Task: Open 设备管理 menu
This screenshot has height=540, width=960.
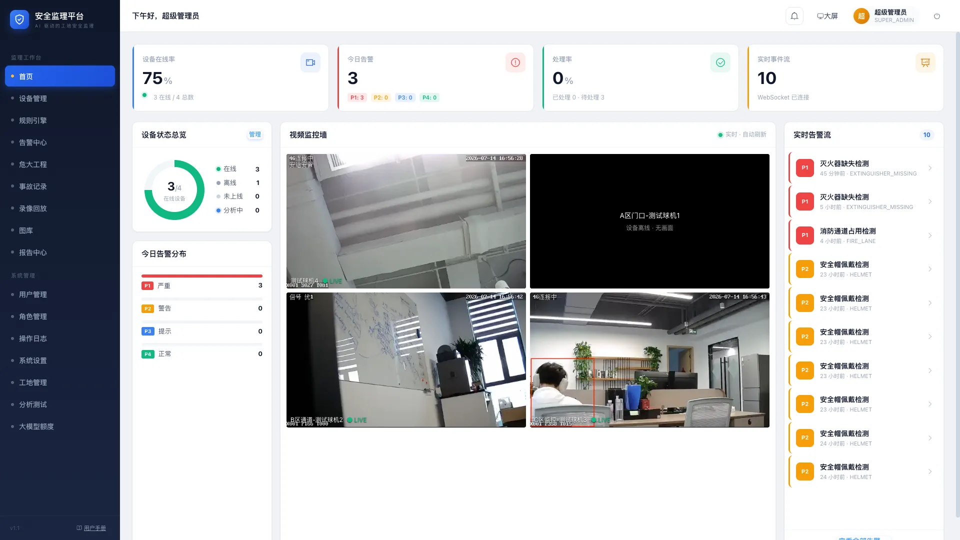Action: pyautogui.click(x=60, y=98)
